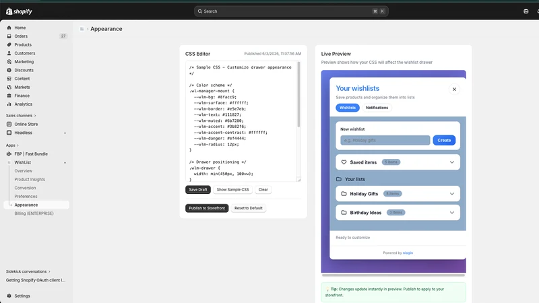Screen dimensions: 539x303
Task: Follow the Powered by link
Action: tap(408, 253)
